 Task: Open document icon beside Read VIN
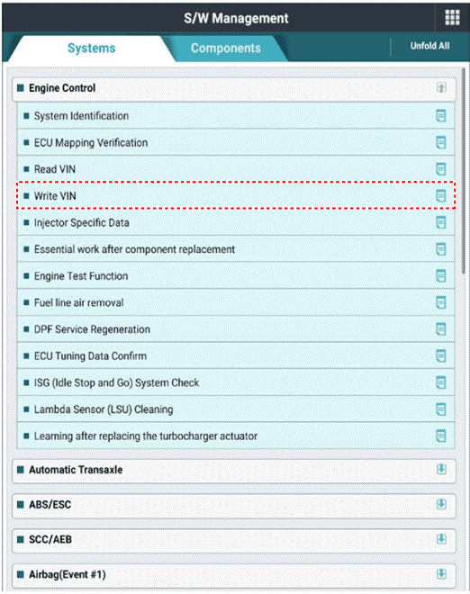441,169
